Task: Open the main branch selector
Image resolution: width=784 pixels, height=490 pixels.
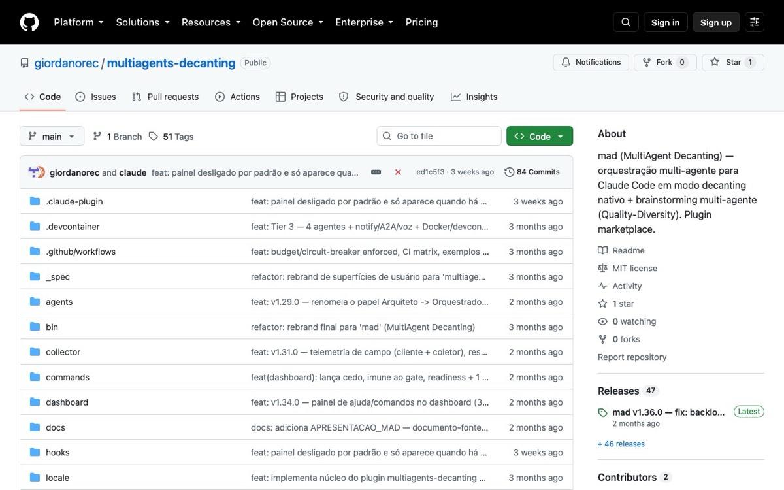Action: pos(52,136)
